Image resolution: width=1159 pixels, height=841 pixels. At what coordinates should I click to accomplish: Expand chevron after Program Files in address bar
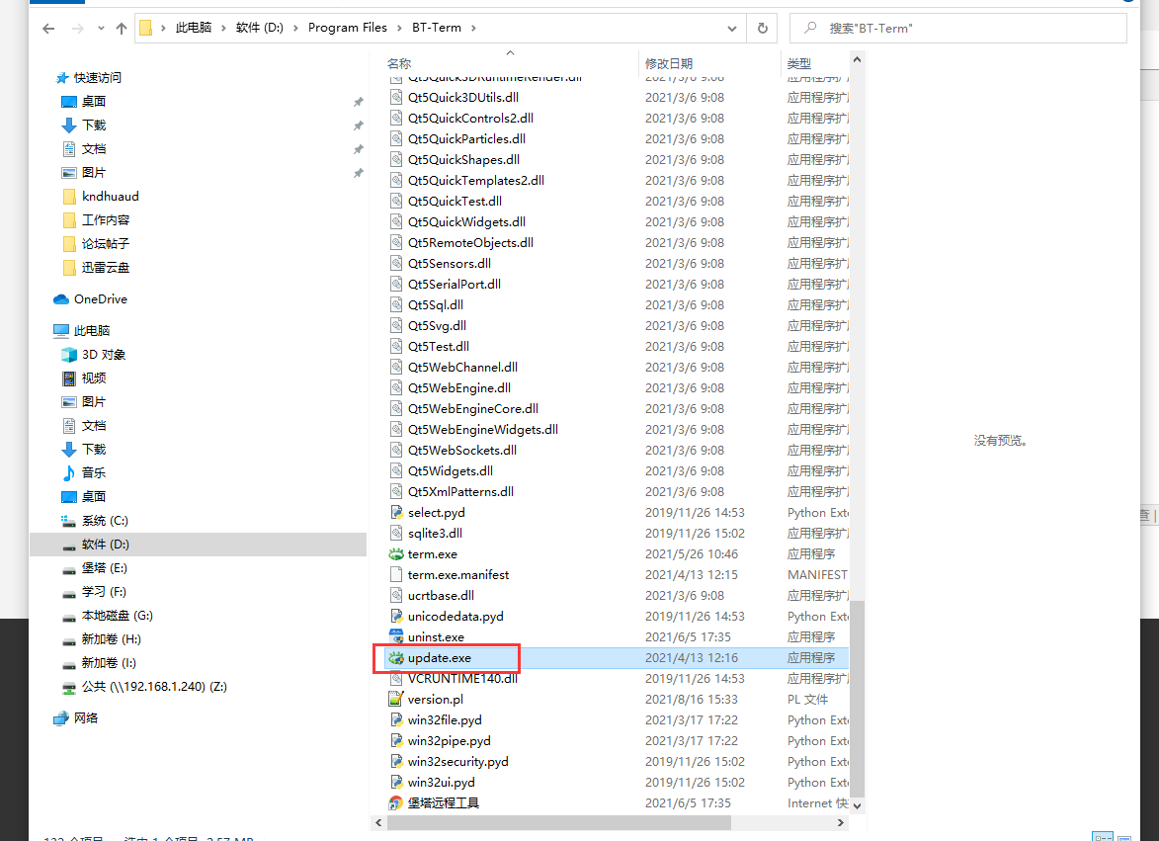point(400,28)
